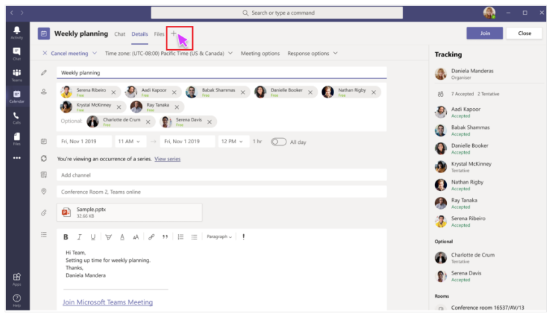Click Cancel meeting
547x319 pixels.
[69, 54]
